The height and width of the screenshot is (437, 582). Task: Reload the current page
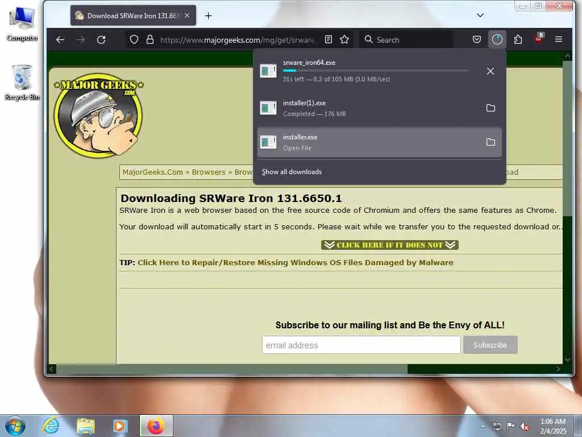click(101, 40)
